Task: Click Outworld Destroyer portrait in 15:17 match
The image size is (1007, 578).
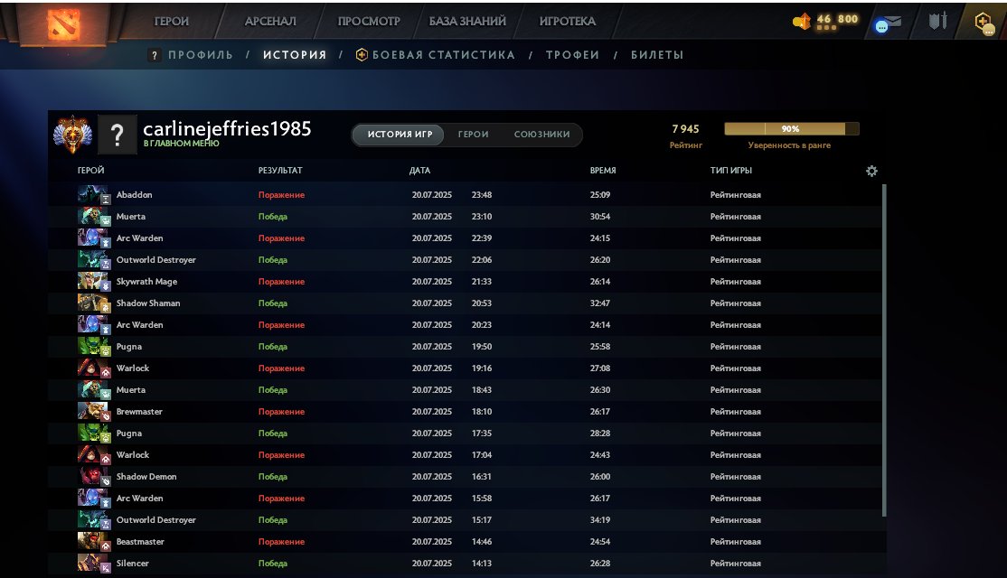Action: click(93, 519)
